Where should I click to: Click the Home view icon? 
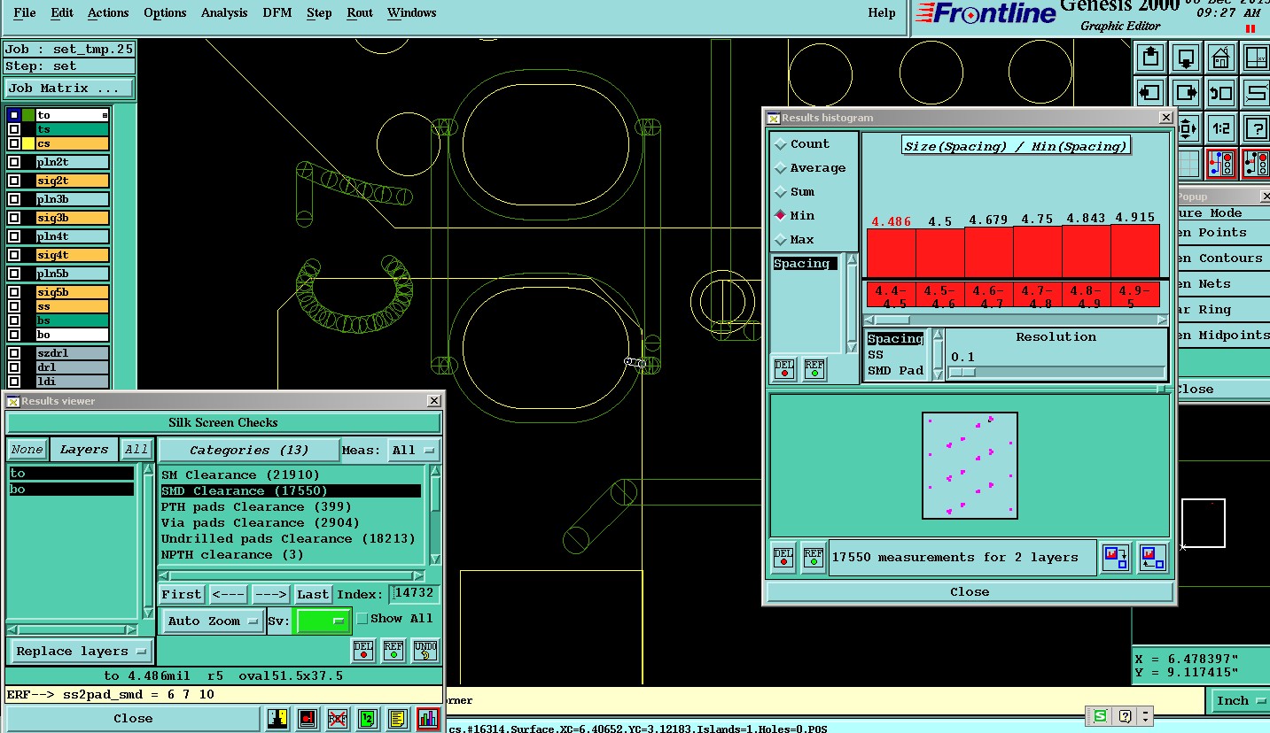(1221, 58)
